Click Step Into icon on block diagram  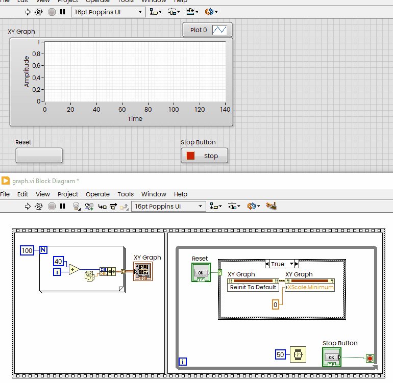pyautogui.click(x=102, y=207)
